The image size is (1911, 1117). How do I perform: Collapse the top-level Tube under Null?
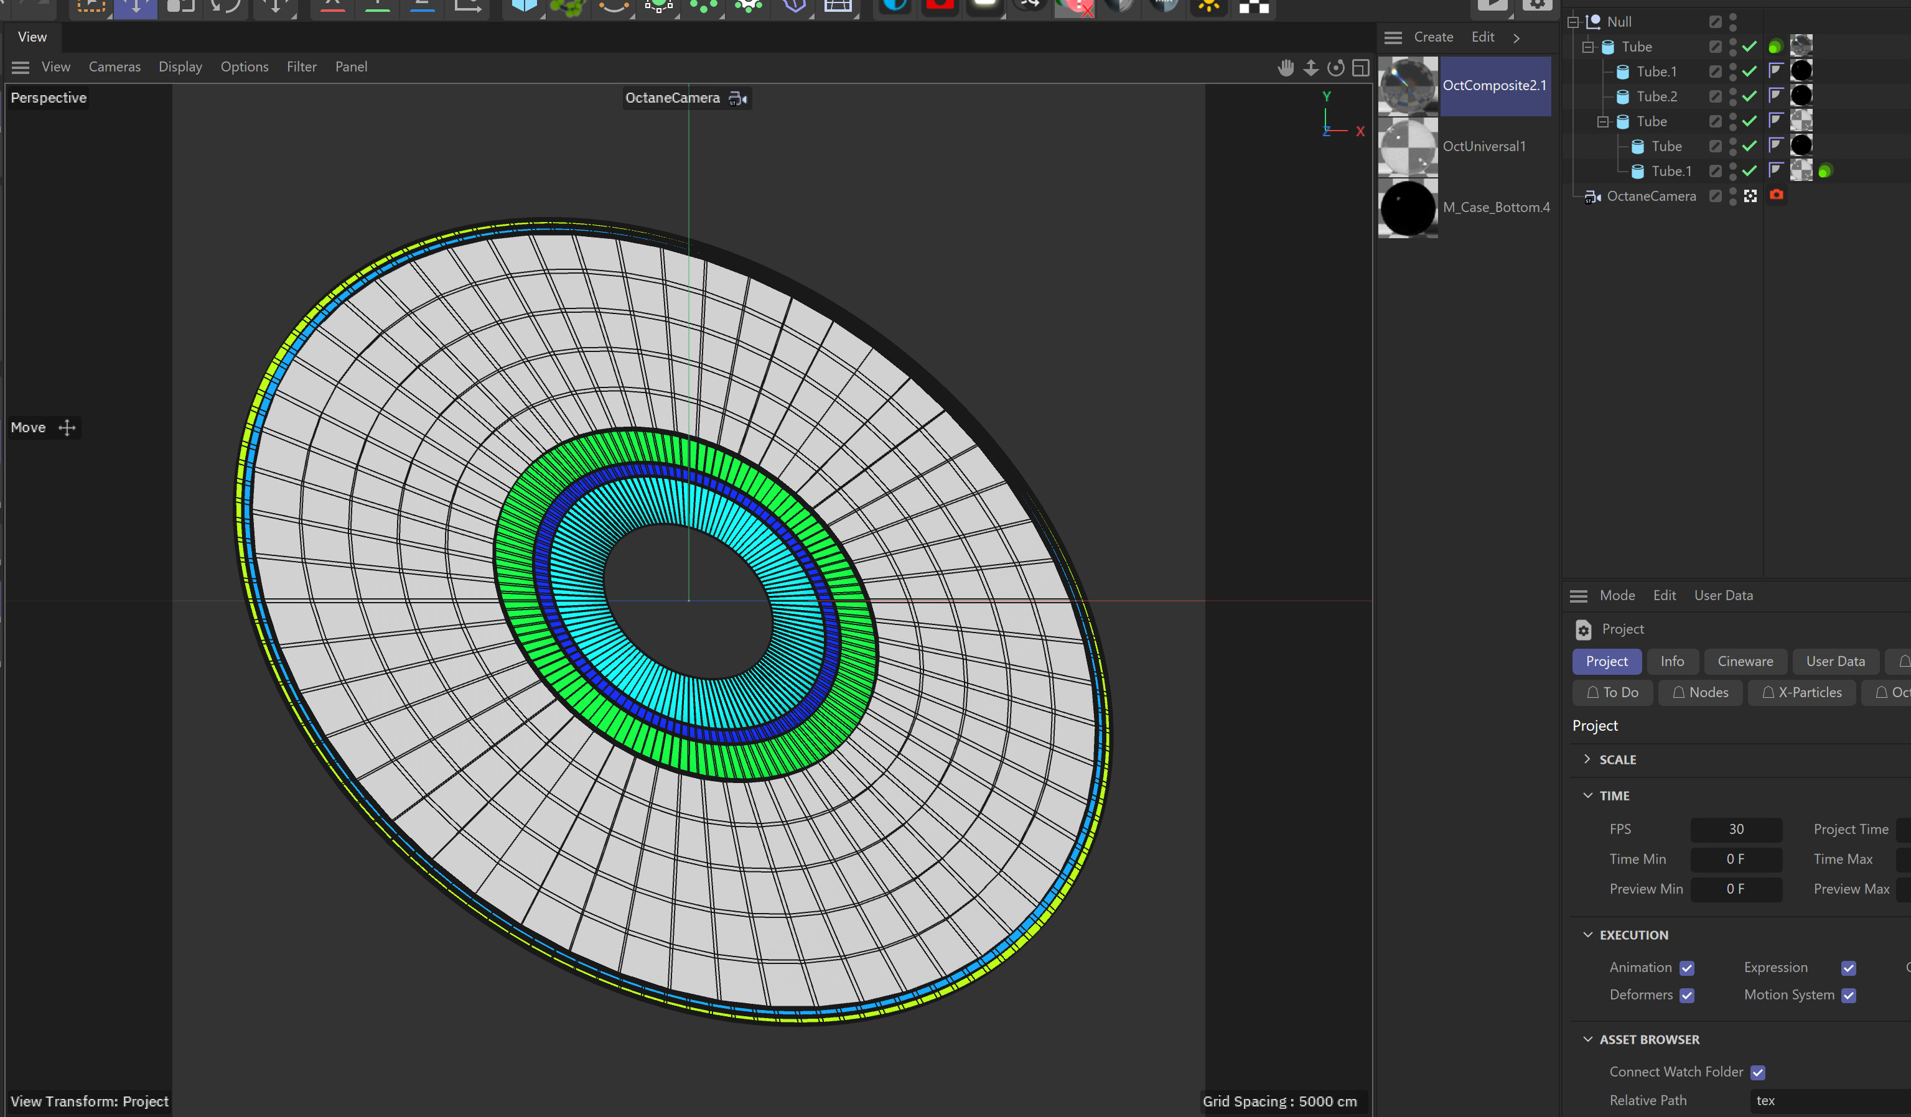click(1587, 47)
